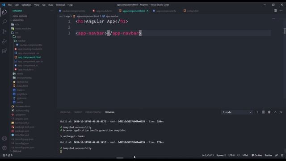
Task: Collapse the ANGINTRO project section
Action: coord(18,20)
